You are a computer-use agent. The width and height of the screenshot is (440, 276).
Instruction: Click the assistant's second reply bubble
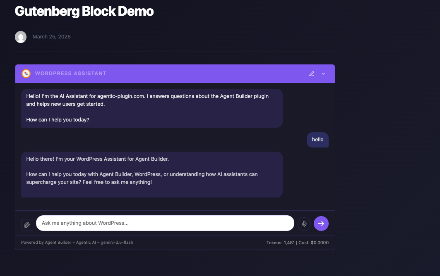[x=151, y=174]
